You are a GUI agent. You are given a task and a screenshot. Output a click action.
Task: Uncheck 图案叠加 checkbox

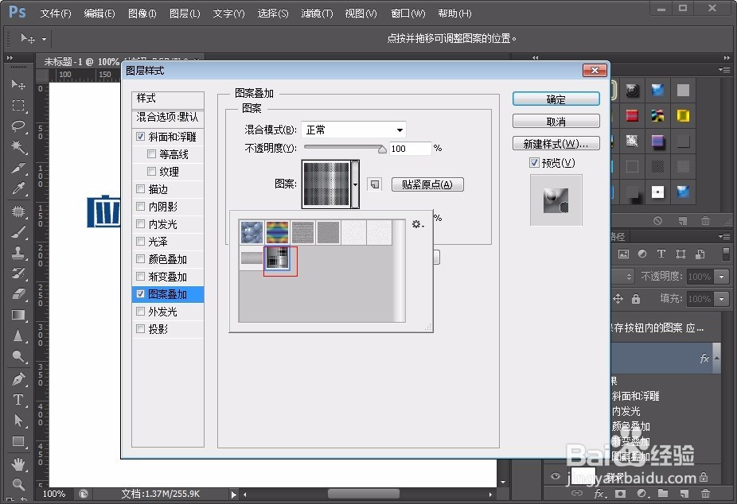pos(140,294)
